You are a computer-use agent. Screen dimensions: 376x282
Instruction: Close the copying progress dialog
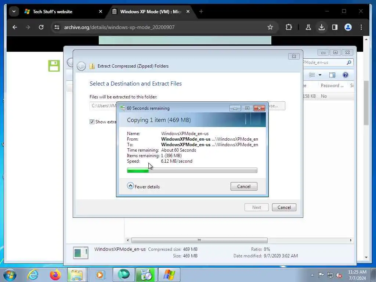259,108
